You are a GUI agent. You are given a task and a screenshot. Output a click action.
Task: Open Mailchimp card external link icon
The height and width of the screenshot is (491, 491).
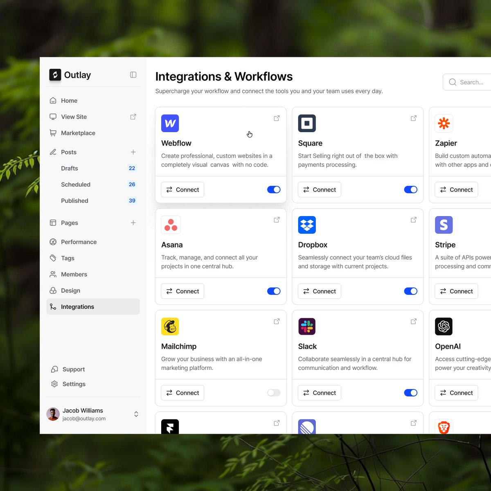(x=277, y=321)
